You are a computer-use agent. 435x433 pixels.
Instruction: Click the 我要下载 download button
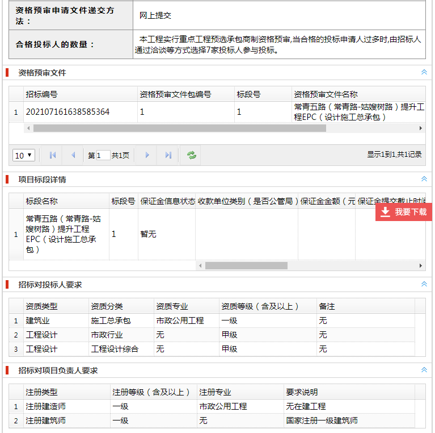coord(404,212)
